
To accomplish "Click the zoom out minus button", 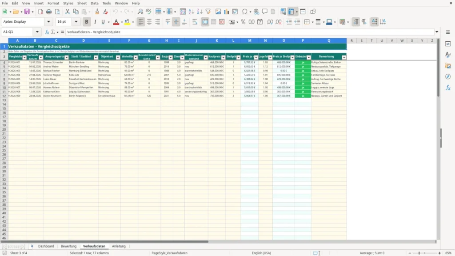I will [410, 253].
